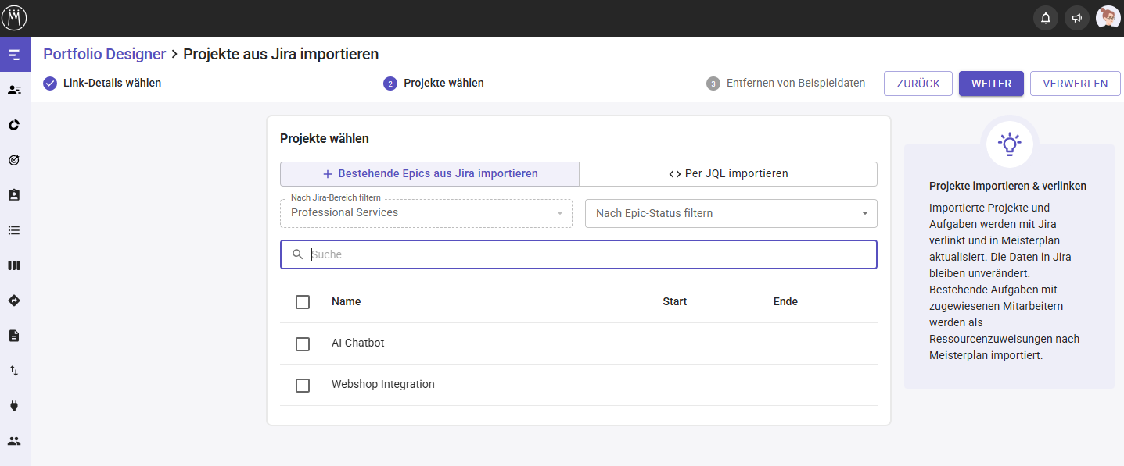Check the AI Chatbot checkbox

[x=303, y=343]
